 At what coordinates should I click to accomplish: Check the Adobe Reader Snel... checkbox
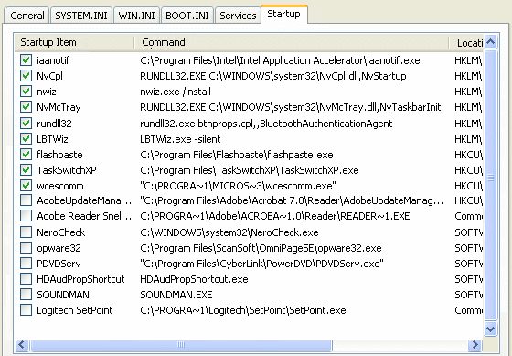(x=26, y=216)
